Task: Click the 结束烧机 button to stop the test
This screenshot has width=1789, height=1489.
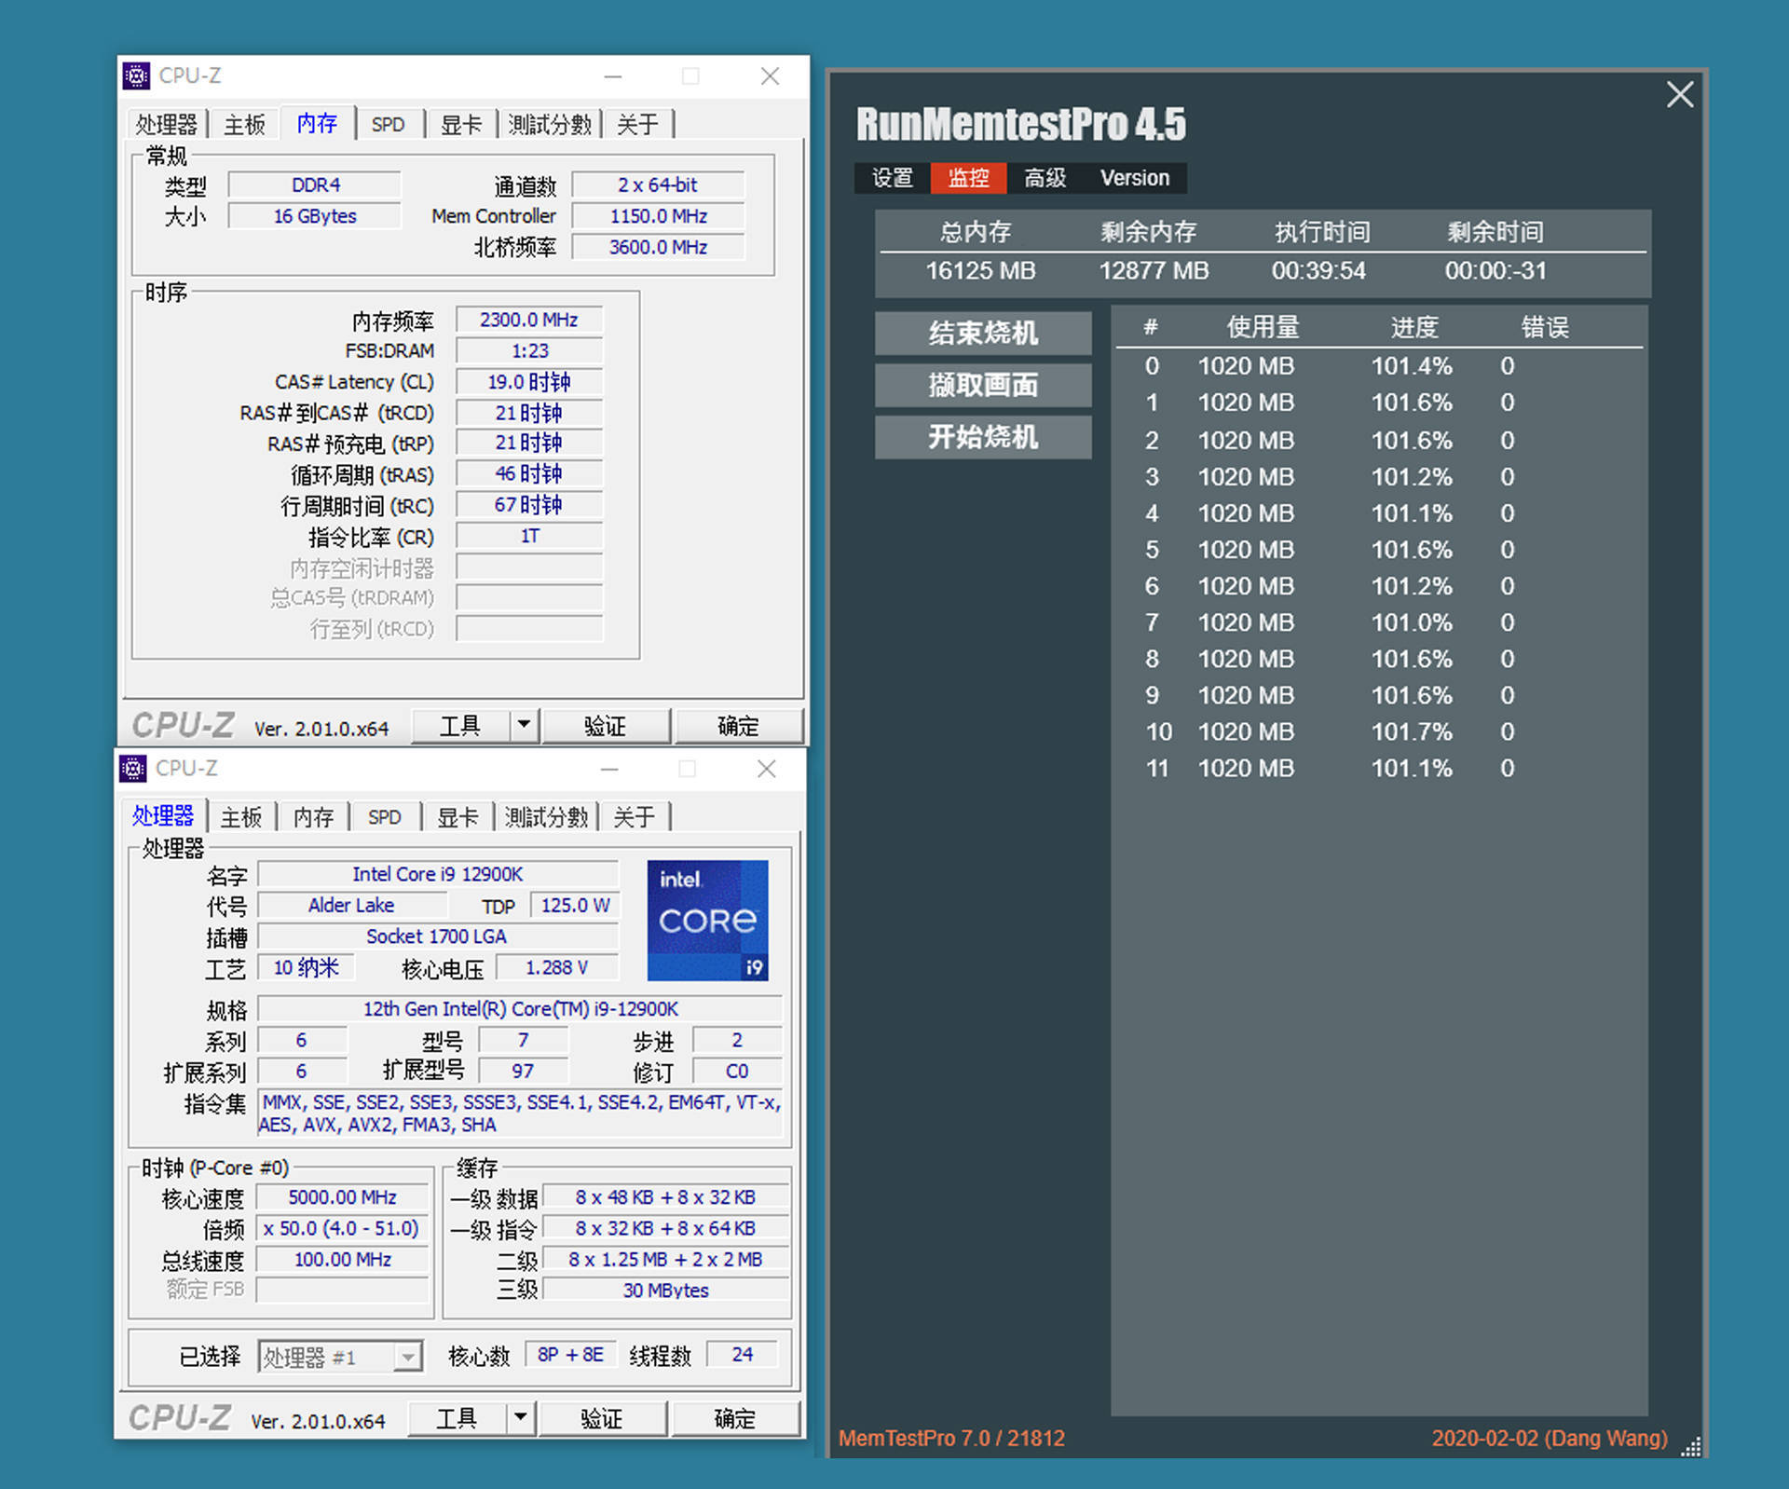Action: pyautogui.click(x=983, y=333)
